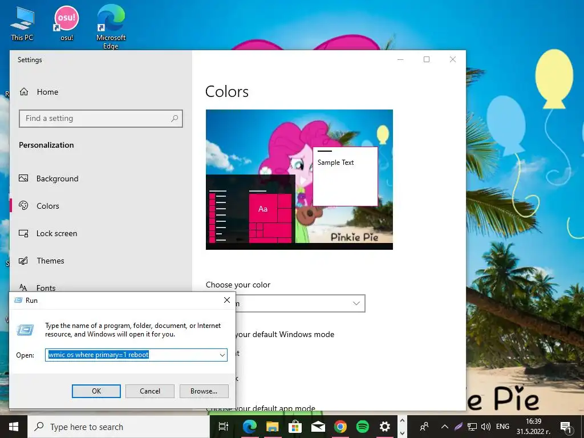
Task: Open Spotify from the taskbar
Action: pyautogui.click(x=362, y=427)
